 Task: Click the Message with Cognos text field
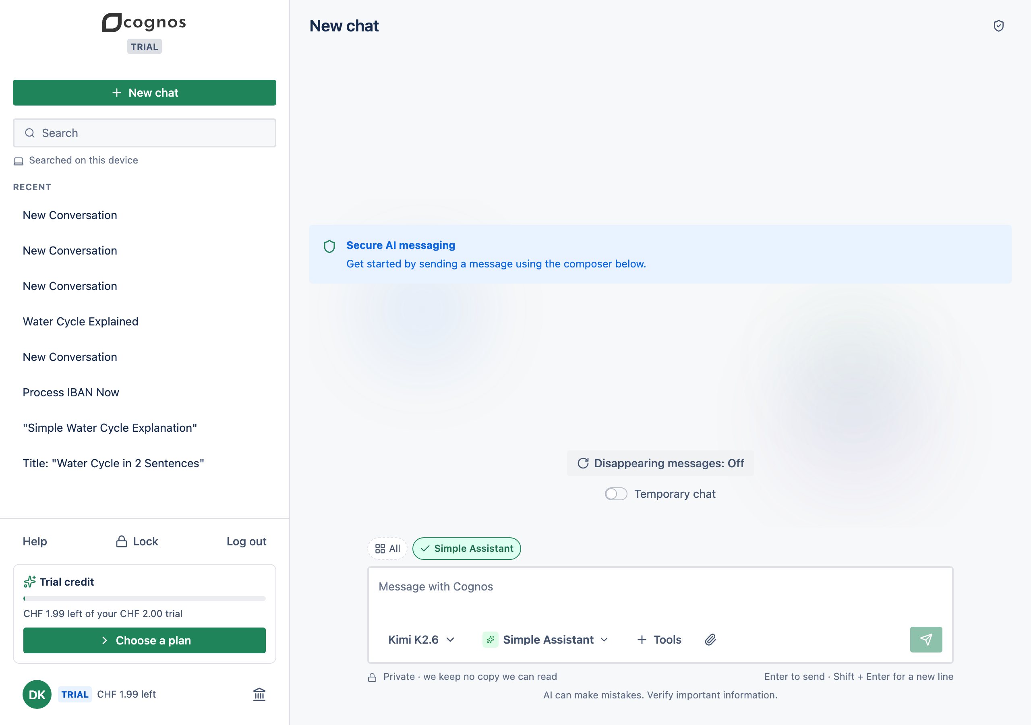[x=660, y=595]
